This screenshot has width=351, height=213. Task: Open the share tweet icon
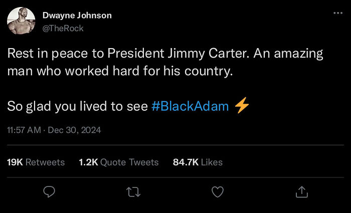(301, 191)
